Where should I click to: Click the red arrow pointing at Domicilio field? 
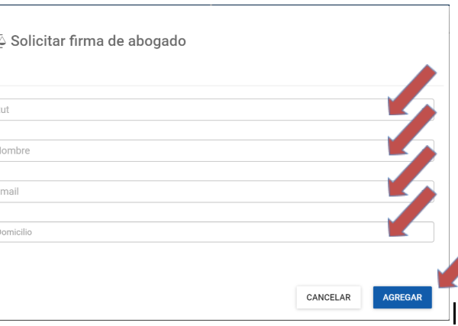411,213
